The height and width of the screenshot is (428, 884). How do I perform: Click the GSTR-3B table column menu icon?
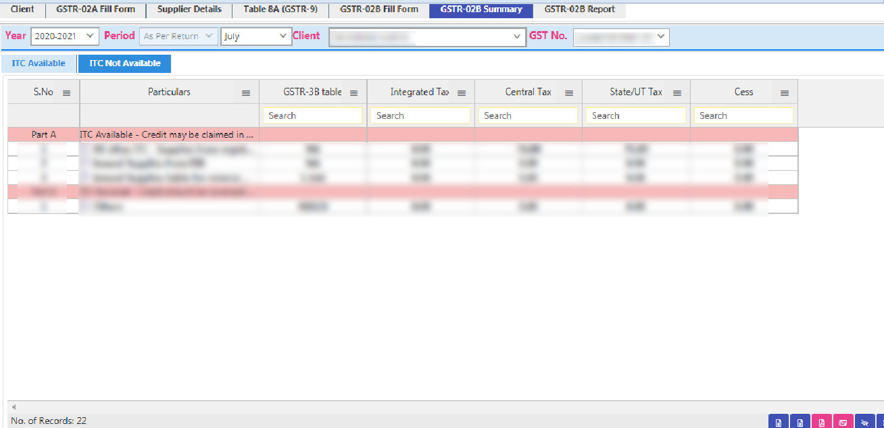(353, 93)
